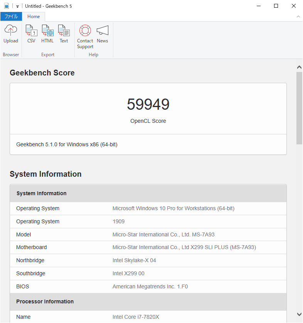Select the Intel Core i7-7820X name value
The image size is (303, 323).
coord(136,317)
